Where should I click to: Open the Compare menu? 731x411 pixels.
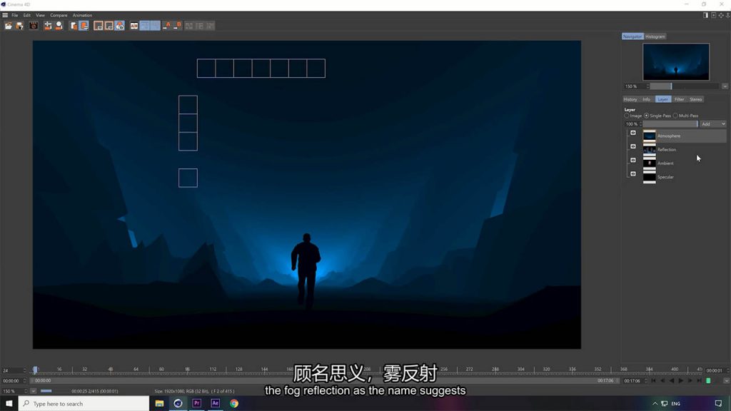(59, 16)
